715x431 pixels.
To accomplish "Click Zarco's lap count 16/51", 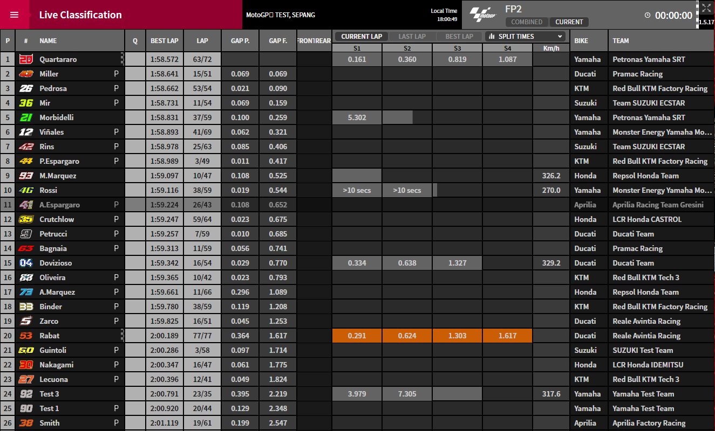I will click(202, 321).
